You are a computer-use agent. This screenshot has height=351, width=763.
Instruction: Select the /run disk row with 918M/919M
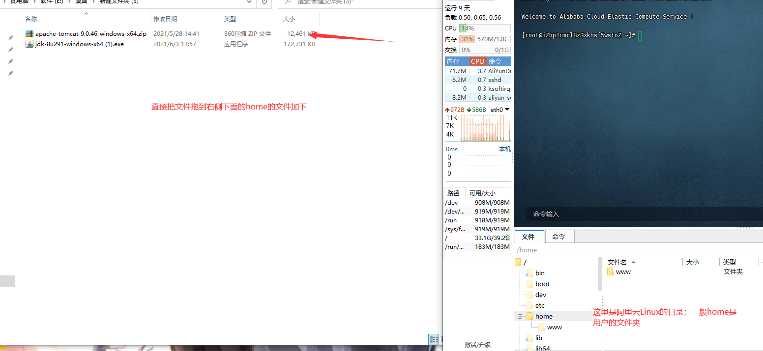point(478,220)
